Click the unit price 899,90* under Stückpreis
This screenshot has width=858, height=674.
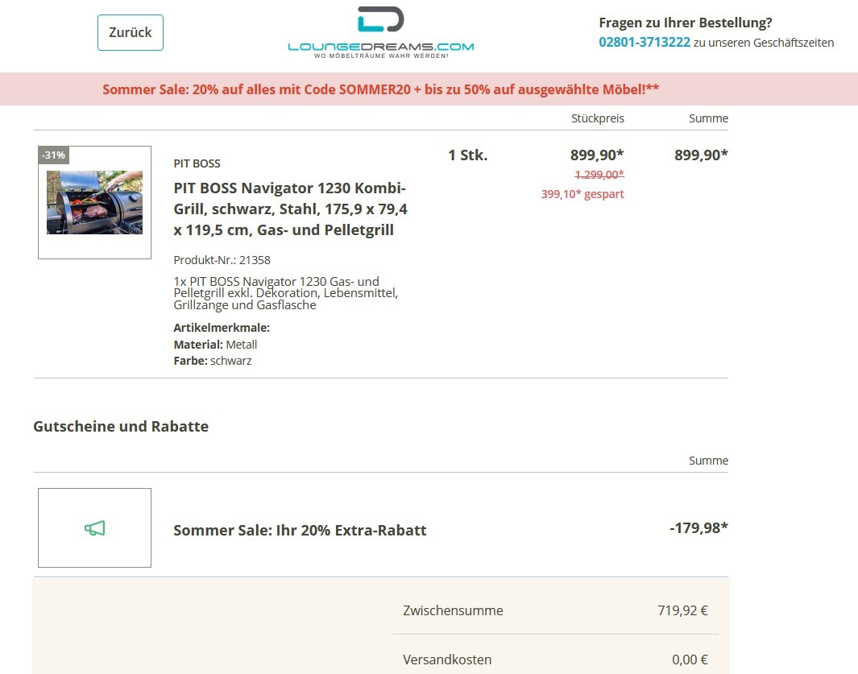tap(597, 155)
